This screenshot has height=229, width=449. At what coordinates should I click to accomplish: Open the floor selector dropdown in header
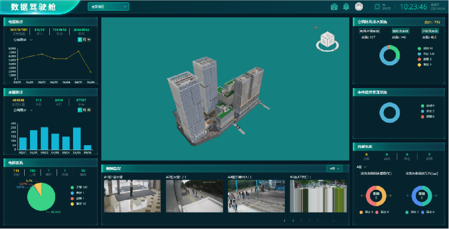(x=108, y=7)
